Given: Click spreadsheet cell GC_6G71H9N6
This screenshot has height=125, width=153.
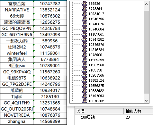Looking at the screenshot, I should click(x=17, y=35).
